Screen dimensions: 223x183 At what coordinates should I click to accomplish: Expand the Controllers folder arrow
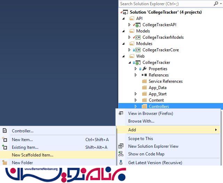point(136,106)
